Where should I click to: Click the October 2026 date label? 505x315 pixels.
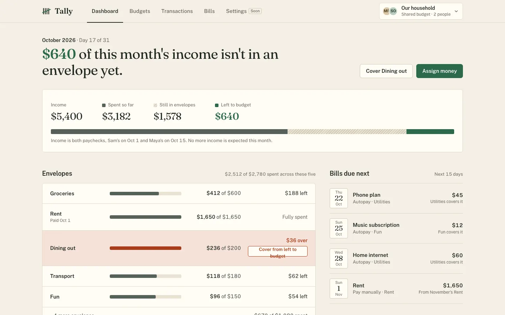(x=59, y=40)
